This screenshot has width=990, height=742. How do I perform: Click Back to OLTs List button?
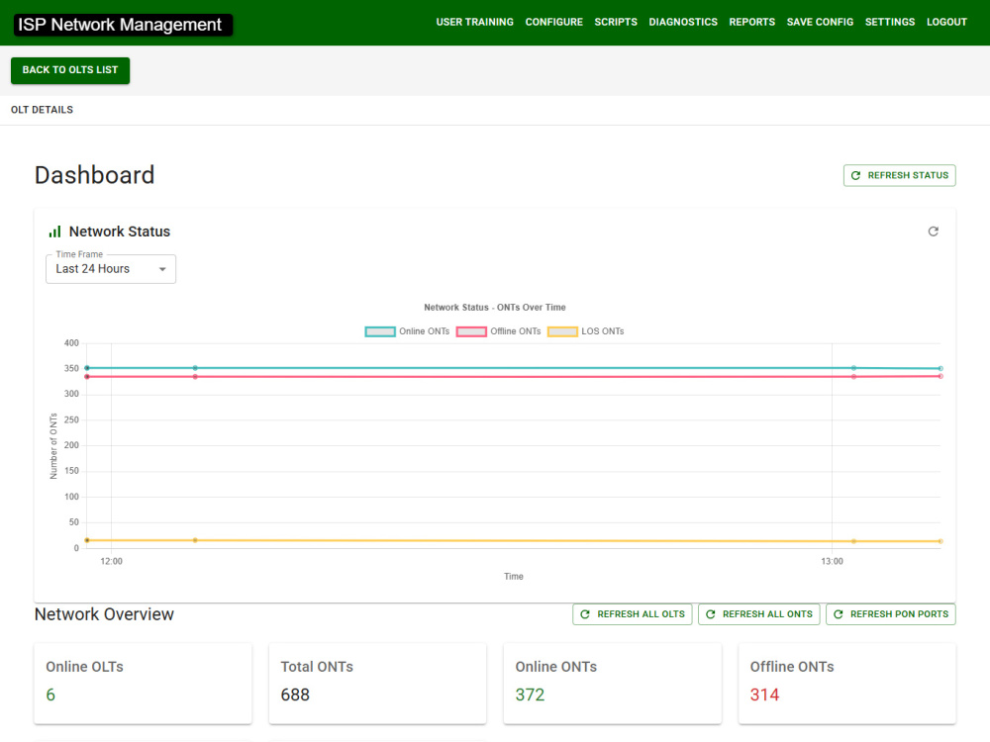coord(70,70)
